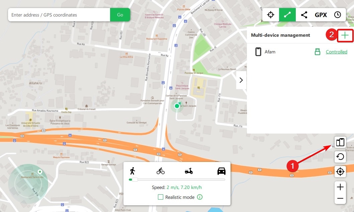The width and height of the screenshot is (354, 212).
Task: Select the car speed icon
Action: [x=222, y=171]
